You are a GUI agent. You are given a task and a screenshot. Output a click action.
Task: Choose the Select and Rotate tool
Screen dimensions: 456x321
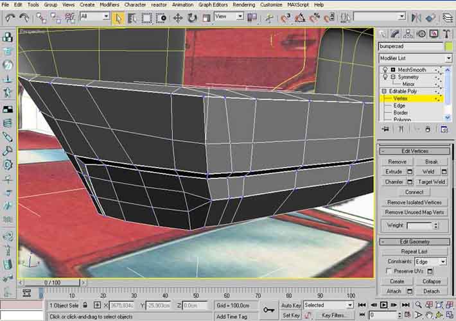(191, 18)
